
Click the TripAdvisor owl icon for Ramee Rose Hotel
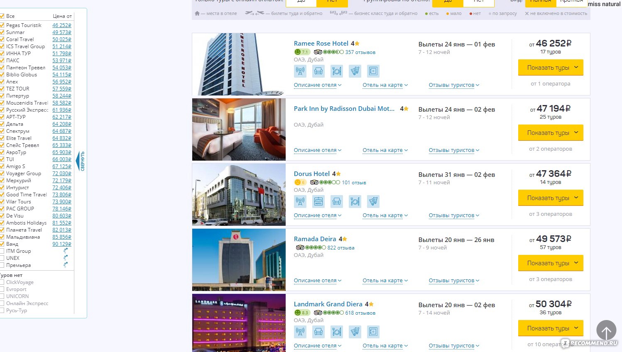pos(318,52)
